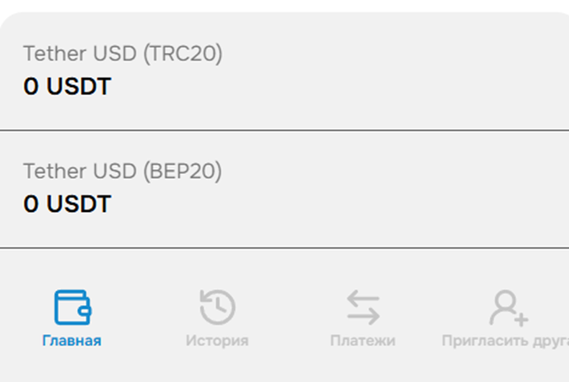The width and height of the screenshot is (569, 382).
Task: Select the 0 USDT balance under TRC20
Action: [x=67, y=86]
